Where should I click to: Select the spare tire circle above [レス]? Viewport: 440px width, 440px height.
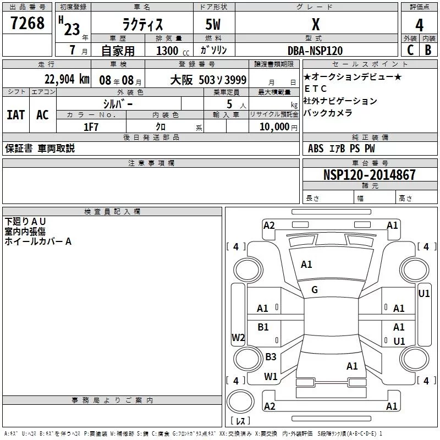click(240, 402)
